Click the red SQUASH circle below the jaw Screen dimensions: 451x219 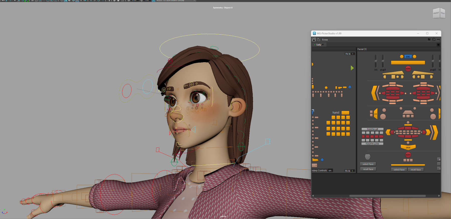(x=408, y=155)
